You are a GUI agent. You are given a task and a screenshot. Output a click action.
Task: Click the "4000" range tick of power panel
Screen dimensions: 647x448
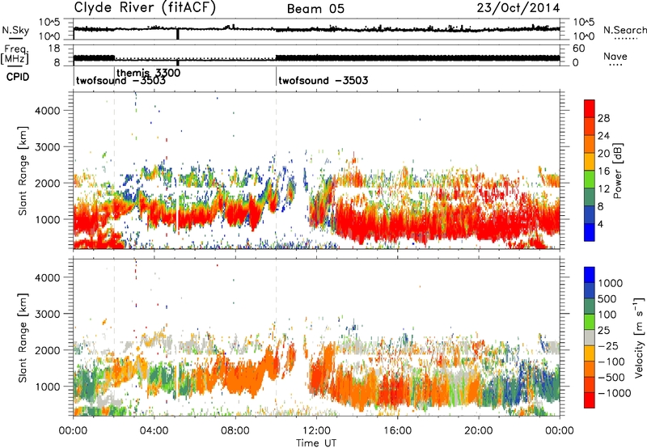pos(48,111)
